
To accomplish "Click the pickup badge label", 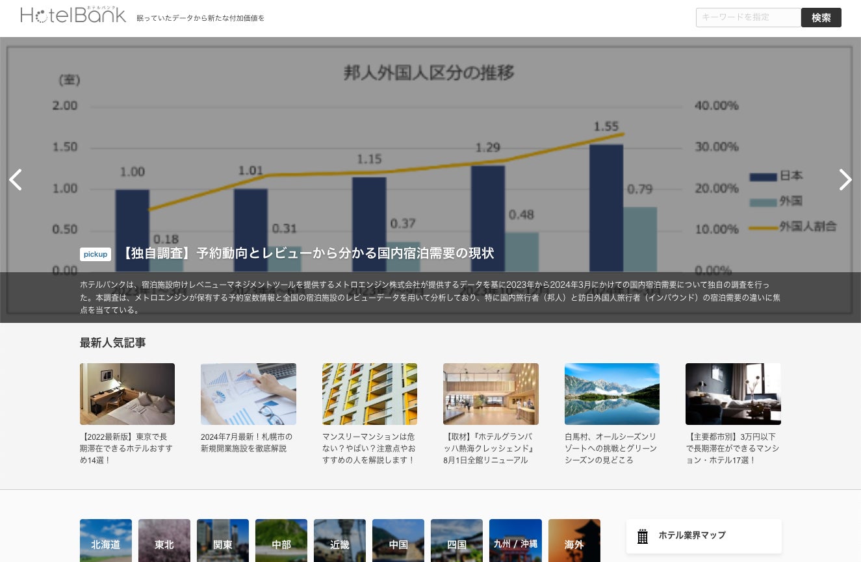I will pos(96,254).
